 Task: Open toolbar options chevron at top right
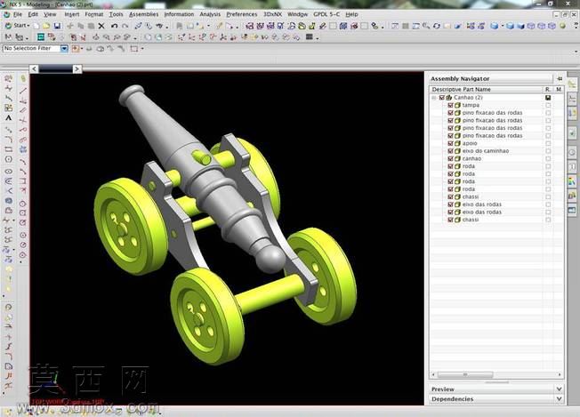pos(576,25)
